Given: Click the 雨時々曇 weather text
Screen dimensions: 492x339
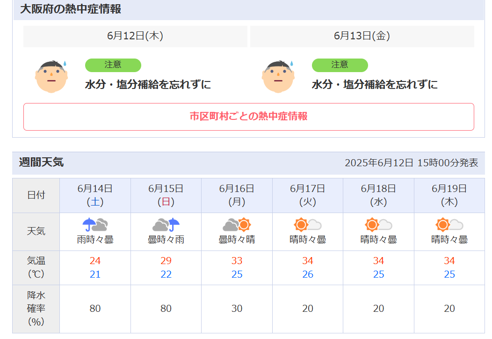Looking at the screenshot, I should point(95,240).
